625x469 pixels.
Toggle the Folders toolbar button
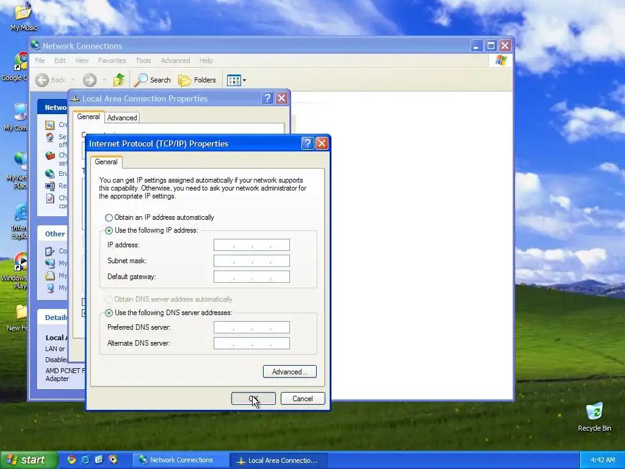[x=197, y=80]
